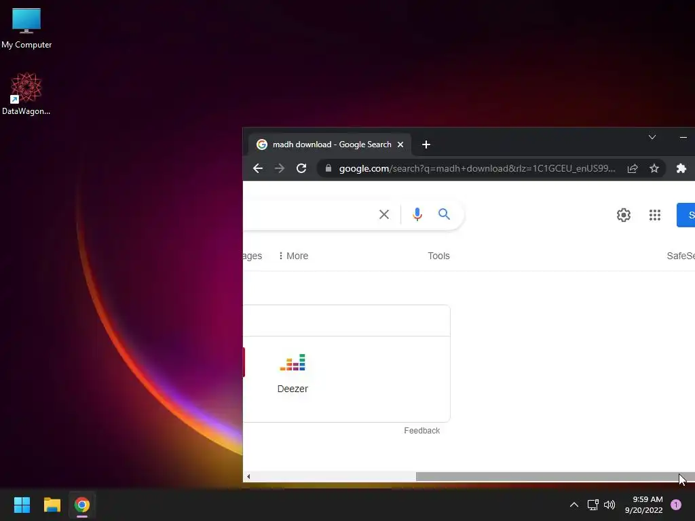695x521 pixels.
Task: Click the horizontal scrollbar thumb
Action: 555,476
